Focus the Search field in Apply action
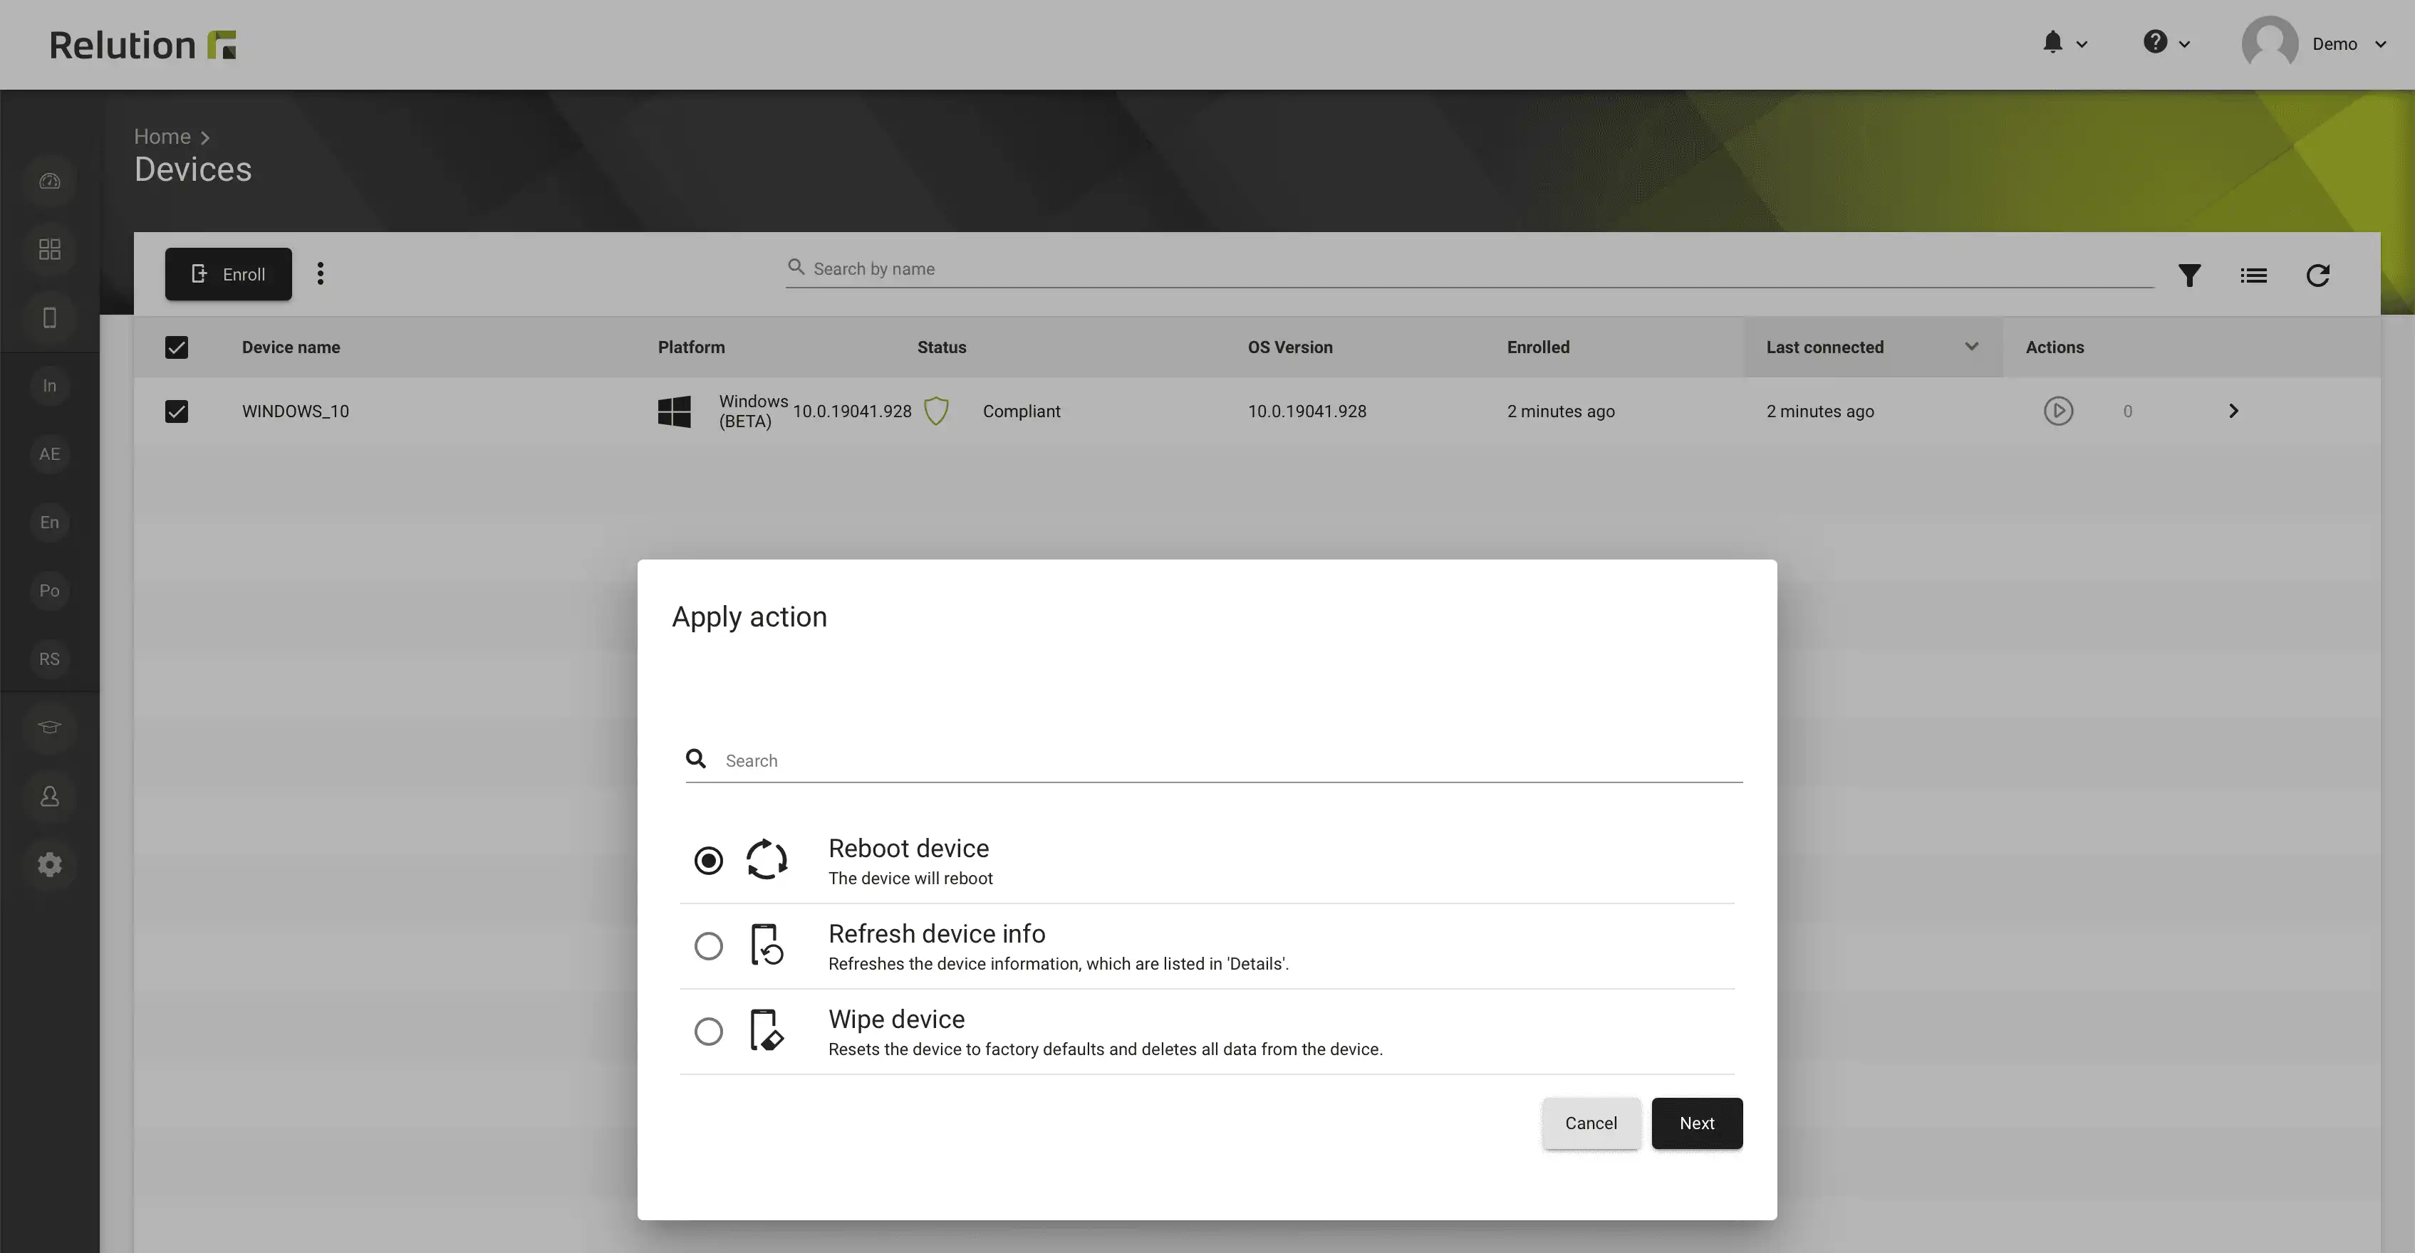The height and width of the screenshot is (1253, 2415). [x=1214, y=760]
